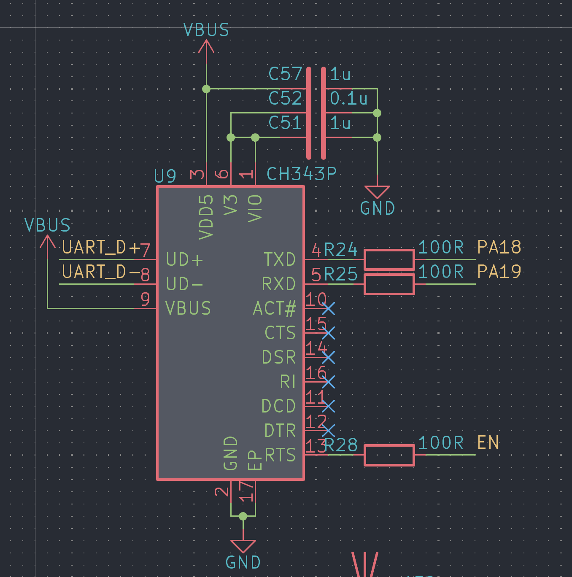This screenshot has height=577, width=572.
Task: Select the GND symbol under U9
Action: point(243,547)
